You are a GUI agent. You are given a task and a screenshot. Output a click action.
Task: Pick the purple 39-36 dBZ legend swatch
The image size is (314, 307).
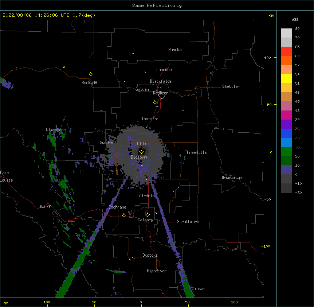pos(286,124)
